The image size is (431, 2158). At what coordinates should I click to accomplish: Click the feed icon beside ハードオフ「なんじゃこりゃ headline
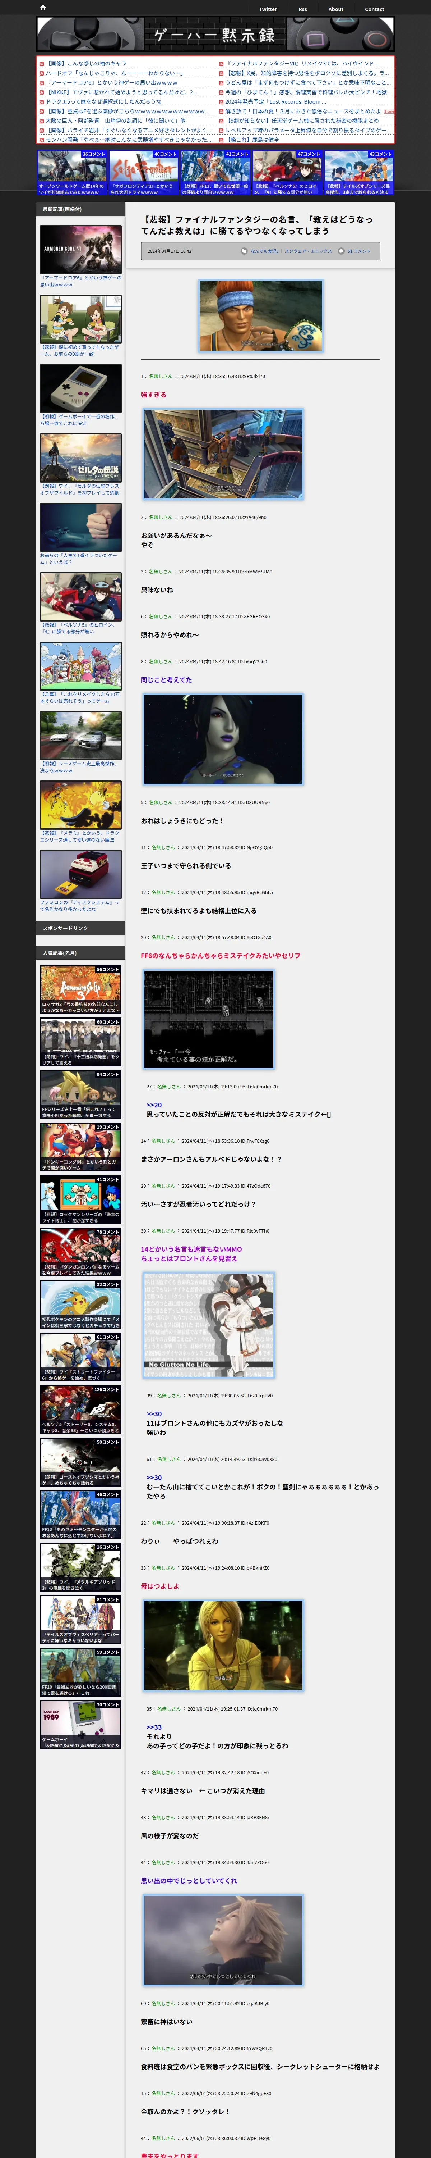[x=42, y=73]
